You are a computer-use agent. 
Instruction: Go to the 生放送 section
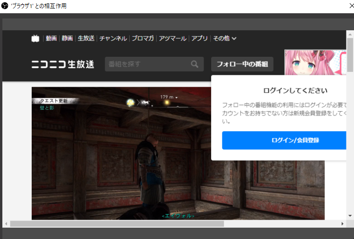(x=86, y=38)
